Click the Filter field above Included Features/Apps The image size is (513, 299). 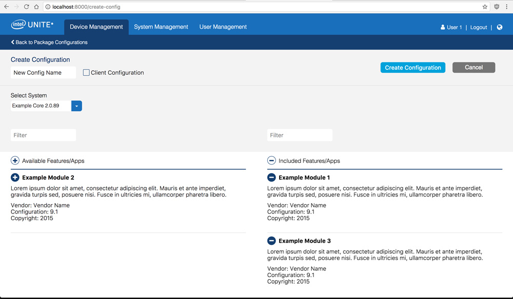pyautogui.click(x=300, y=135)
